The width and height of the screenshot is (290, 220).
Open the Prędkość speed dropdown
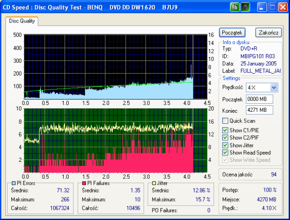[274, 87]
